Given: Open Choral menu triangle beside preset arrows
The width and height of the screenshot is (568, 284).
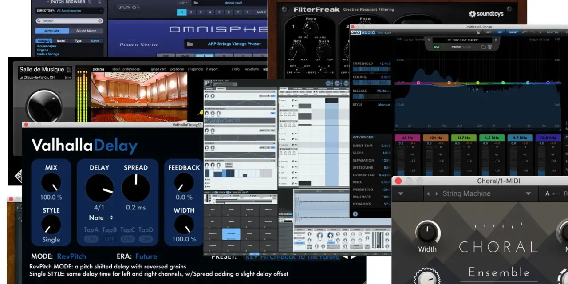Looking at the screenshot, I should pyautogui.click(x=401, y=194).
